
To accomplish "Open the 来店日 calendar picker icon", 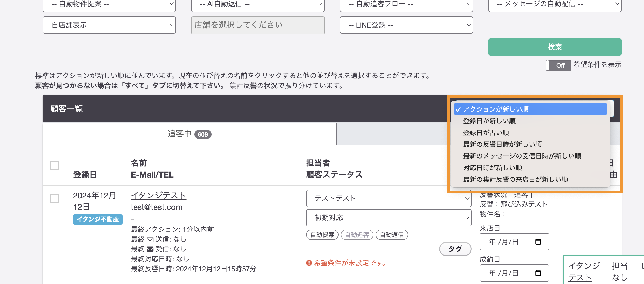I will [x=538, y=242].
